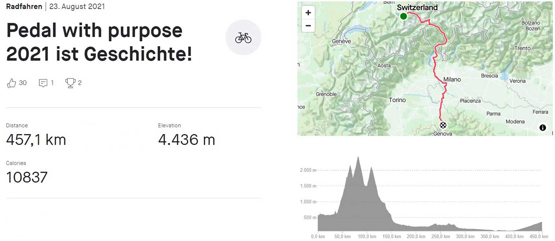The height and width of the screenshot is (241, 555).
Task: Click the 457,1 km distance value
Action: pos(36,140)
